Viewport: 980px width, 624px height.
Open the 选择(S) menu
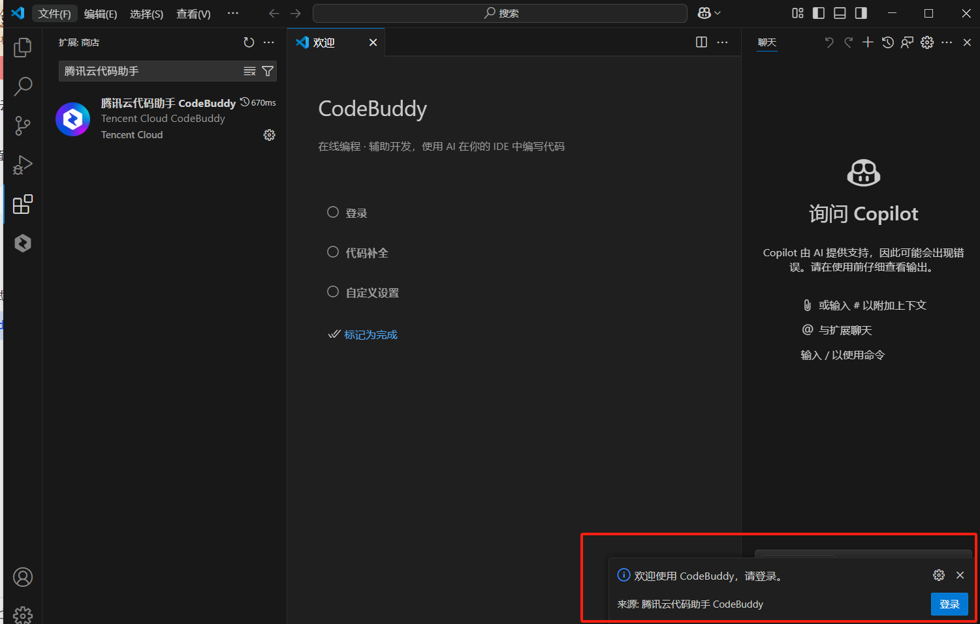(x=146, y=14)
